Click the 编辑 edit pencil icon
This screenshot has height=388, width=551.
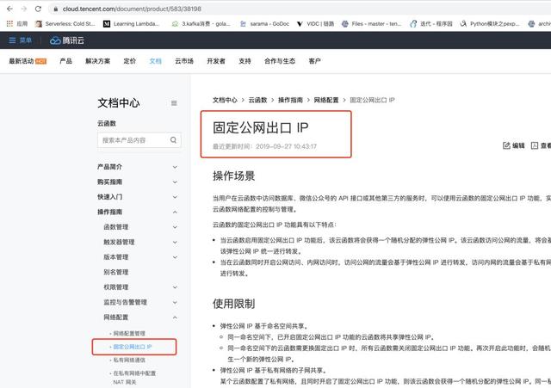(x=506, y=145)
